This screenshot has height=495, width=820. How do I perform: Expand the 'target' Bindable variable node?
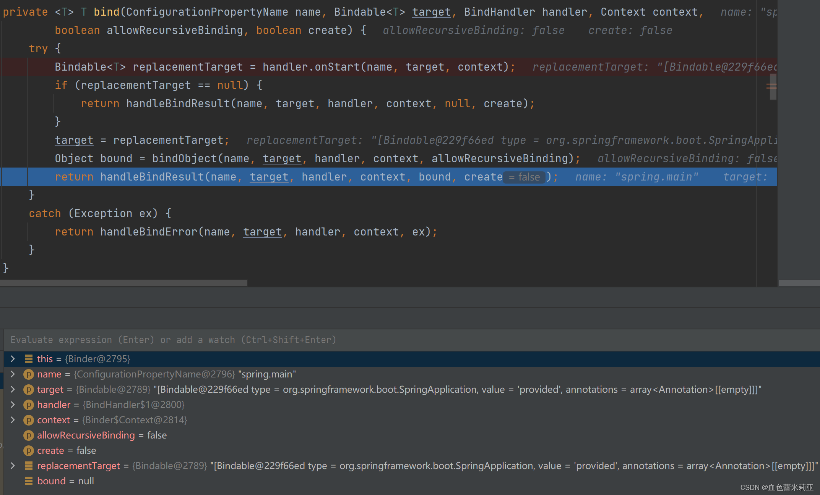(x=13, y=389)
